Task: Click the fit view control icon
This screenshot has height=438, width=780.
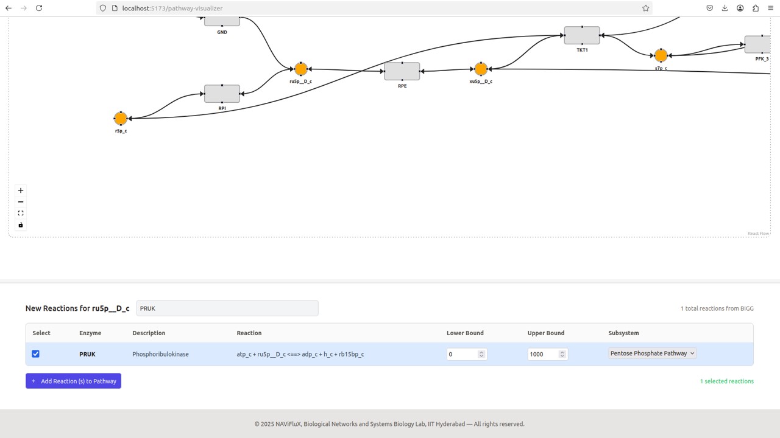Action: 21,214
